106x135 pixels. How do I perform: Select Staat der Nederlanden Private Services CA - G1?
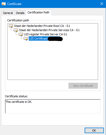tap(49, 30)
